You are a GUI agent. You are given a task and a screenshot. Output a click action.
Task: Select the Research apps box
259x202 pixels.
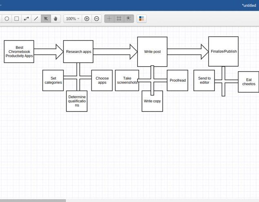click(78, 52)
